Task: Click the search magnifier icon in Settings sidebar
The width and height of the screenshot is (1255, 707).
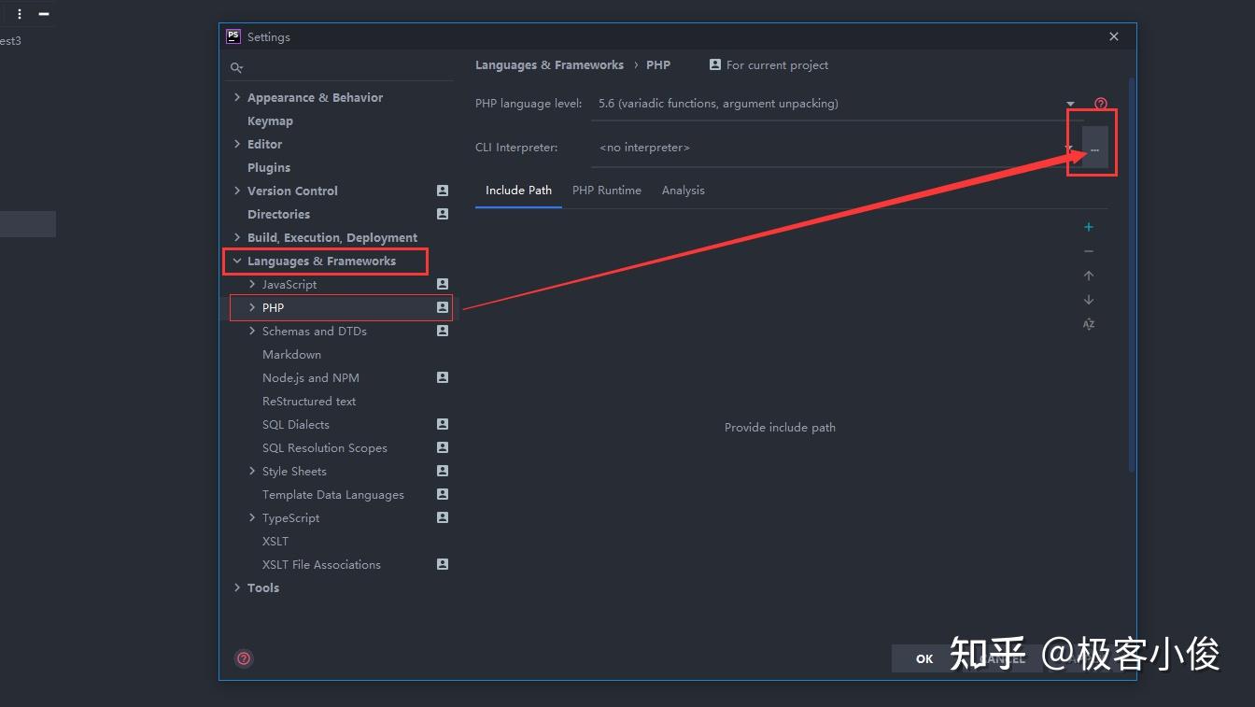Action: 236,67
